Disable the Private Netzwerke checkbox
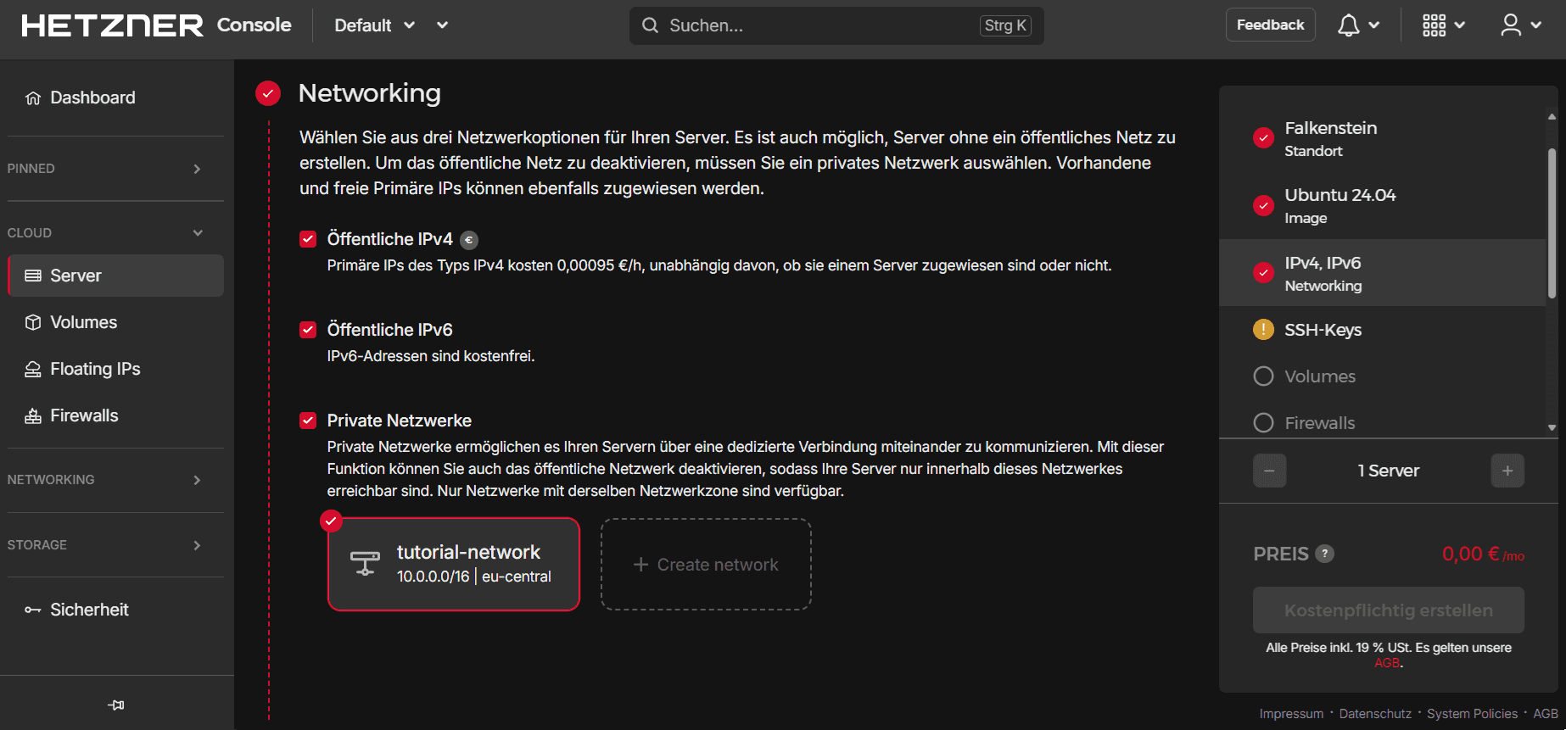Screen dimensions: 1566x730 pos(308,421)
